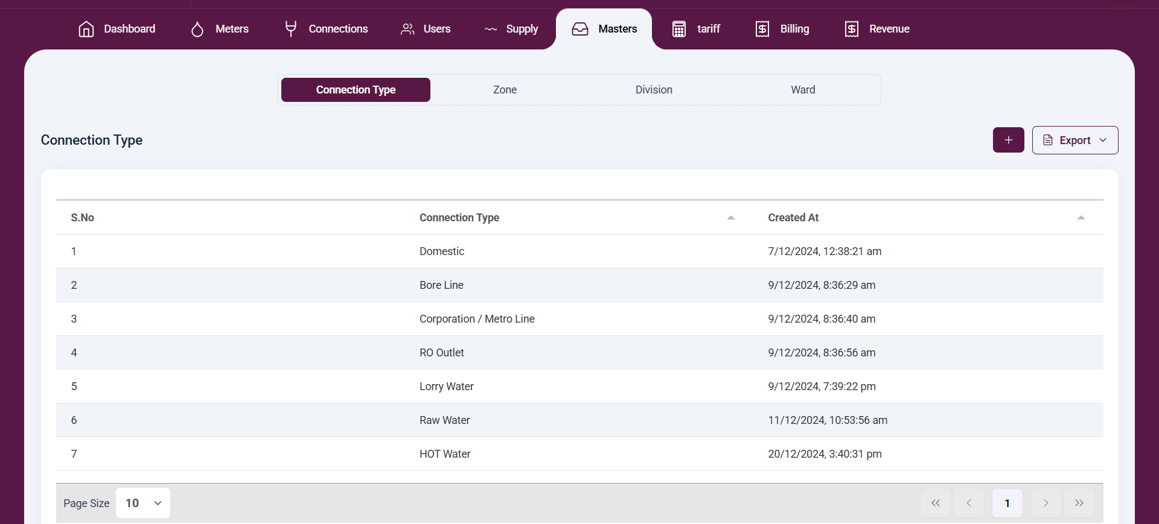Viewport: 1159px width, 524px height.
Task: Click the Supply wave icon
Action: tap(491, 29)
